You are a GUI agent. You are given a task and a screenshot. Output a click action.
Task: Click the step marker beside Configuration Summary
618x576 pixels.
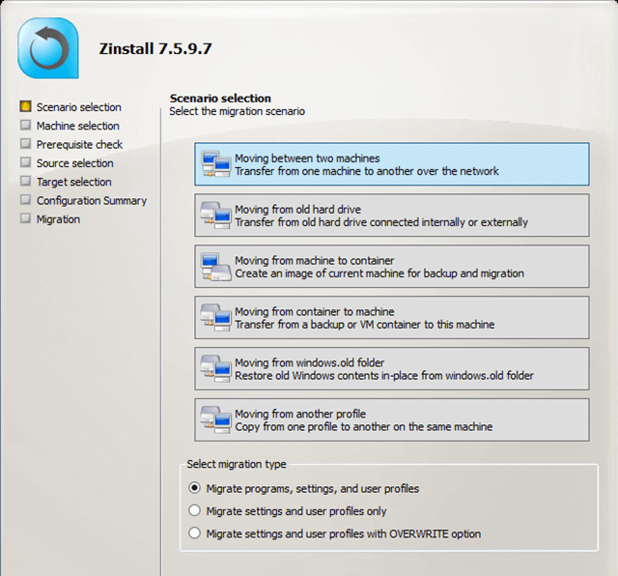pyautogui.click(x=25, y=200)
